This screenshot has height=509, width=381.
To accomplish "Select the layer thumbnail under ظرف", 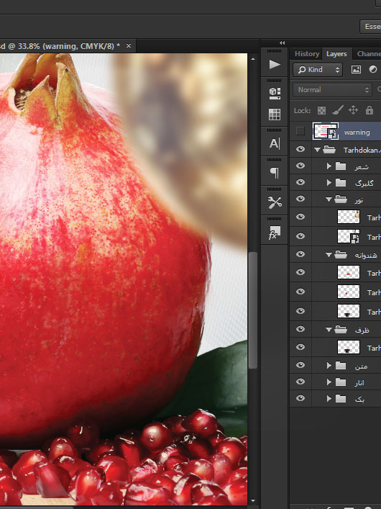I will (349, 347).
